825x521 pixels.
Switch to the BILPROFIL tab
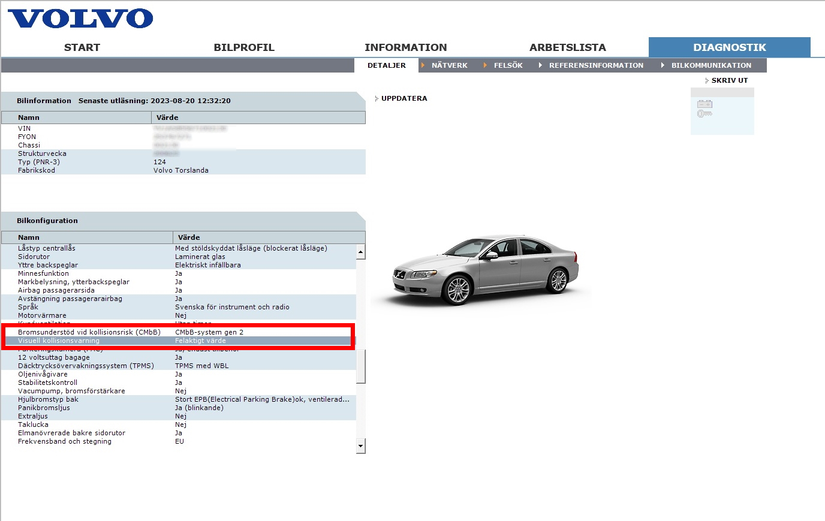[x=244, y=47]
